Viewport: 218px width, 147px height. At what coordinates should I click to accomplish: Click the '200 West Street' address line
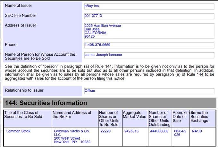click(x=67, y=138)
